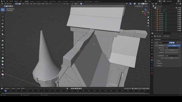Switch to the UV Editing workspace tab
This screenshot has width=182, height=102.
45,1
